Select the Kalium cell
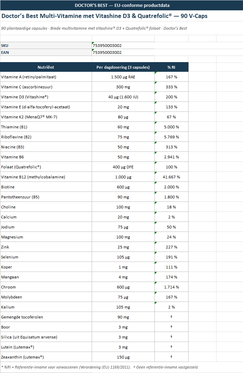Image resolution: width=243 pixels, height=373 pixels. tap(46, 307)
